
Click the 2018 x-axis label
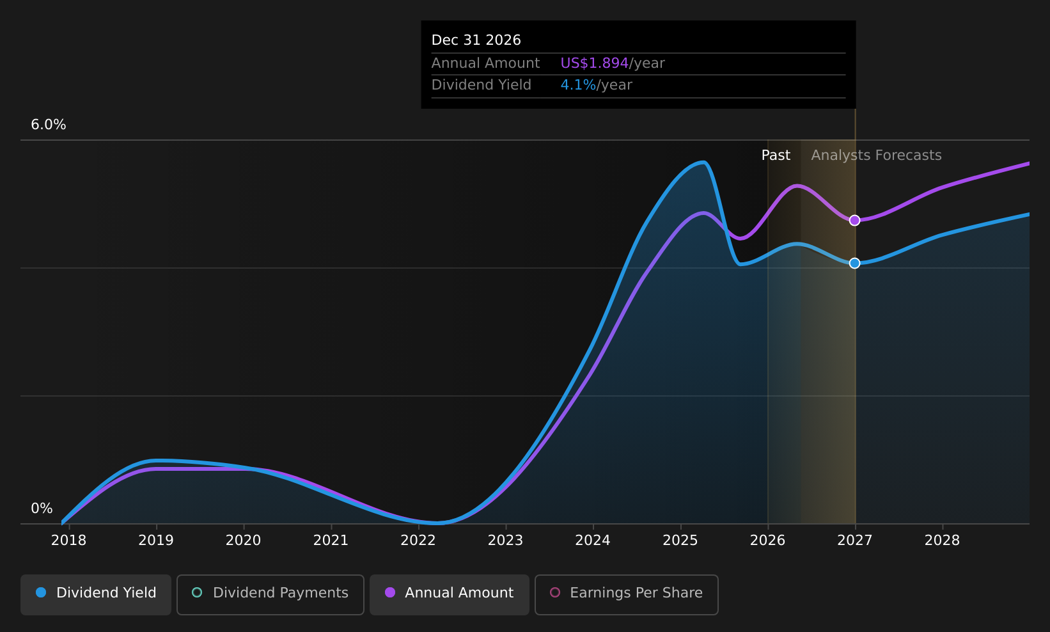[x=69, y=541]
